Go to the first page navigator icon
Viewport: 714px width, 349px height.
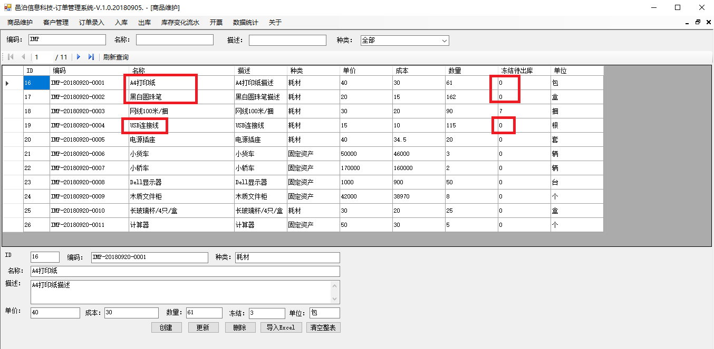point(11,57)
